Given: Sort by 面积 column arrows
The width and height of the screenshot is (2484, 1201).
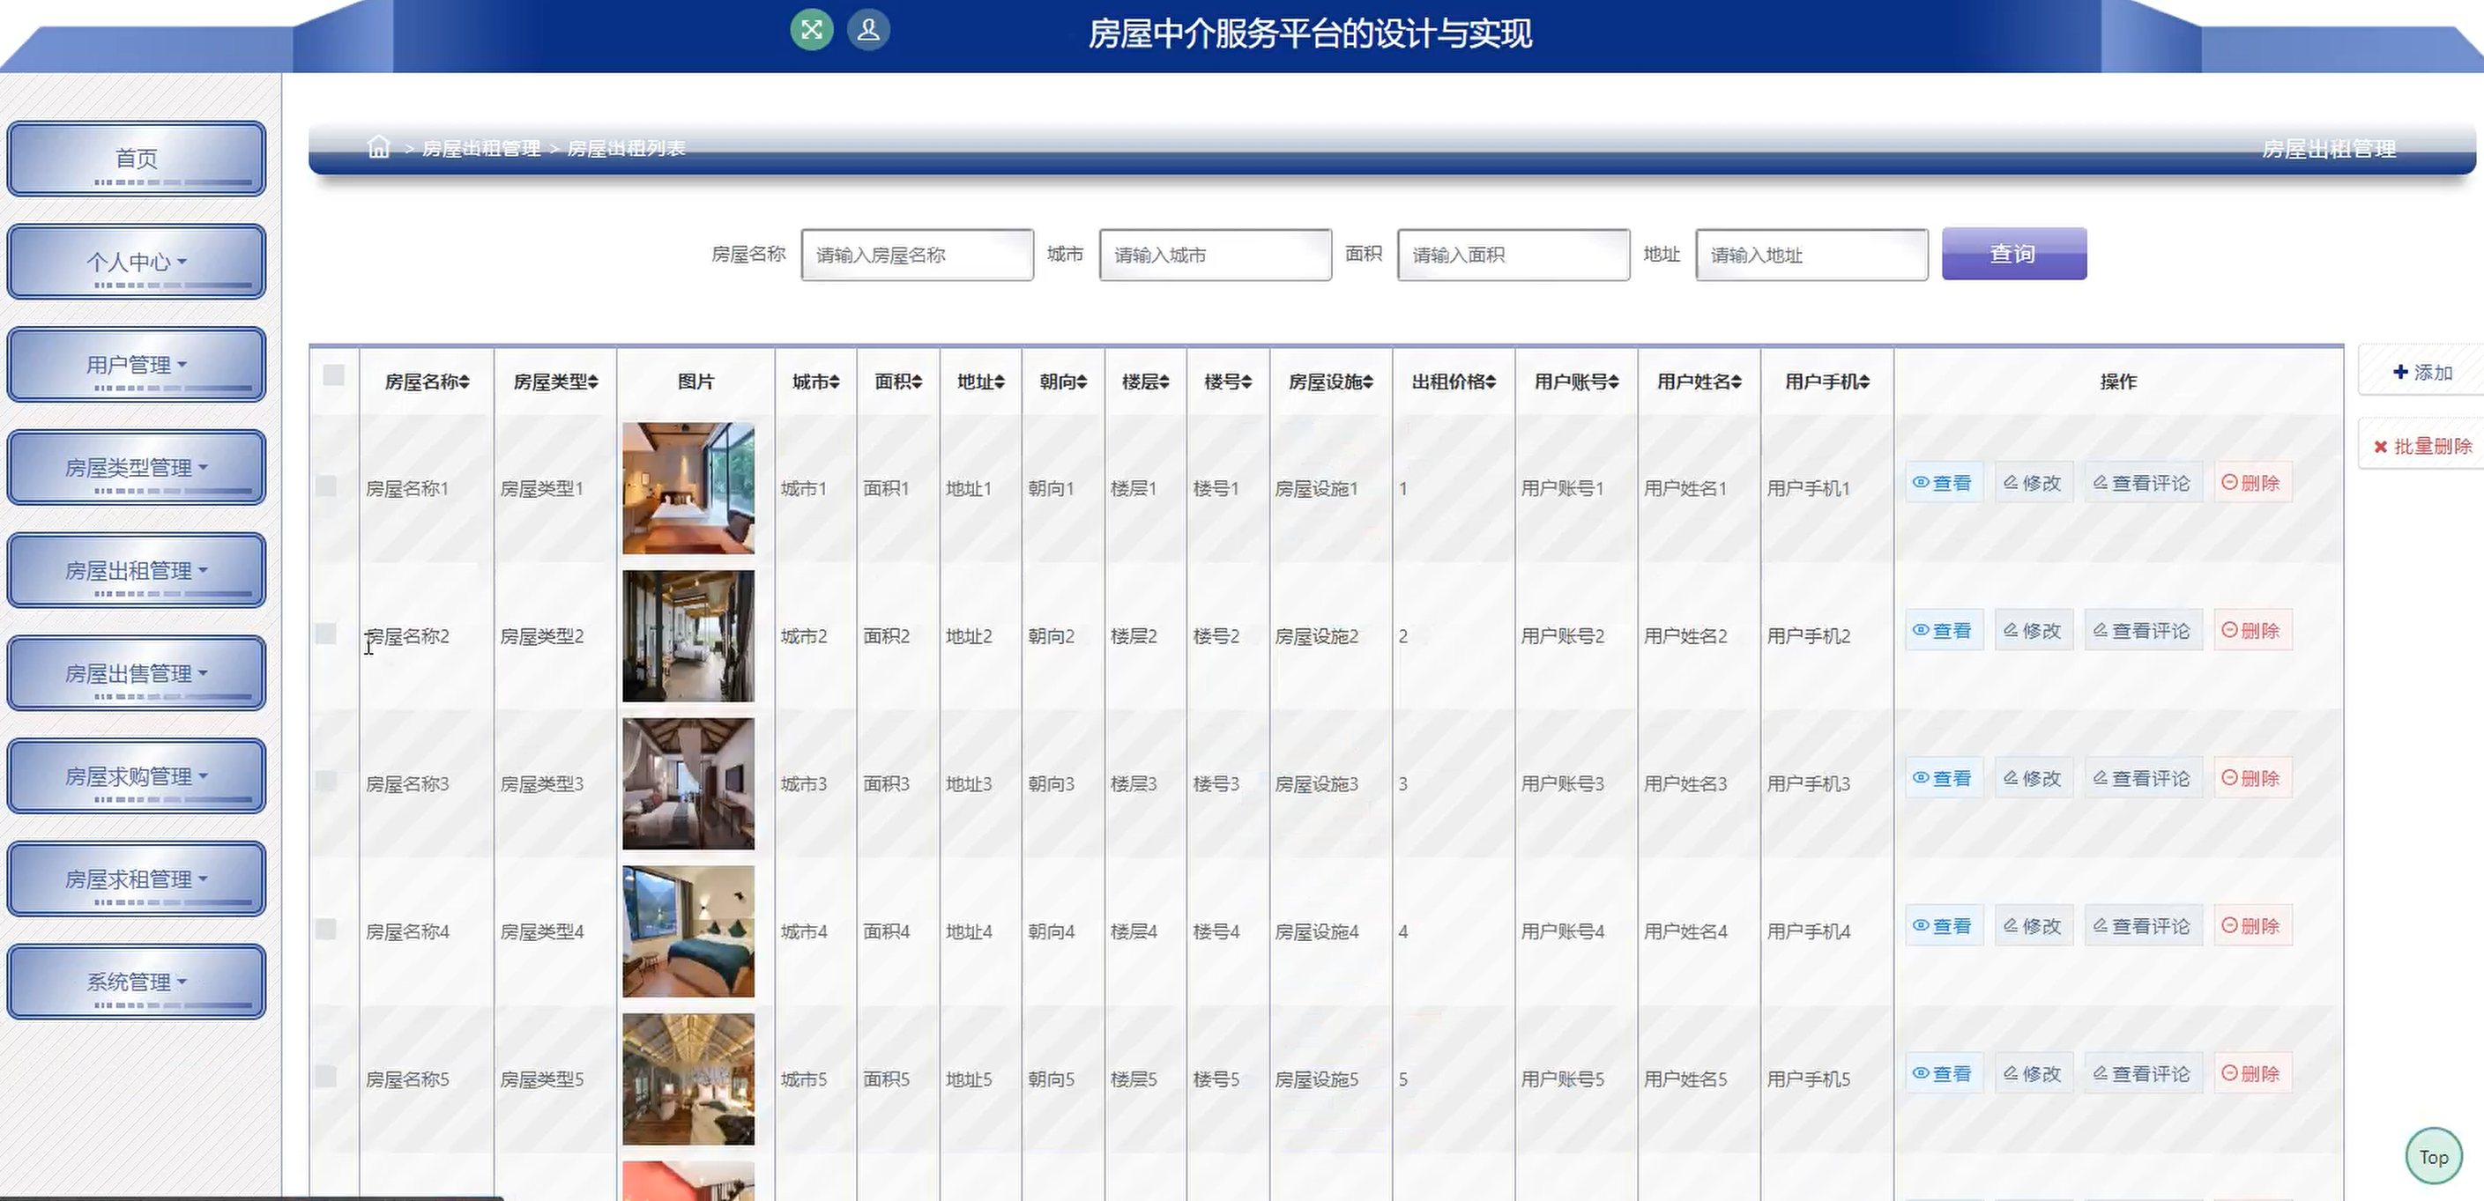Looking at the screenshot, I should [x=917, y=382].
